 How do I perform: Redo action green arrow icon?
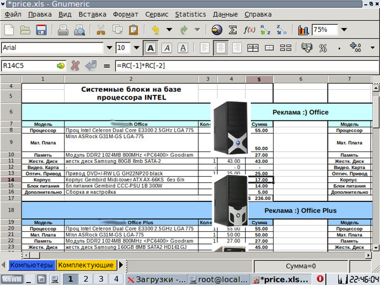[x=184, y=30]
